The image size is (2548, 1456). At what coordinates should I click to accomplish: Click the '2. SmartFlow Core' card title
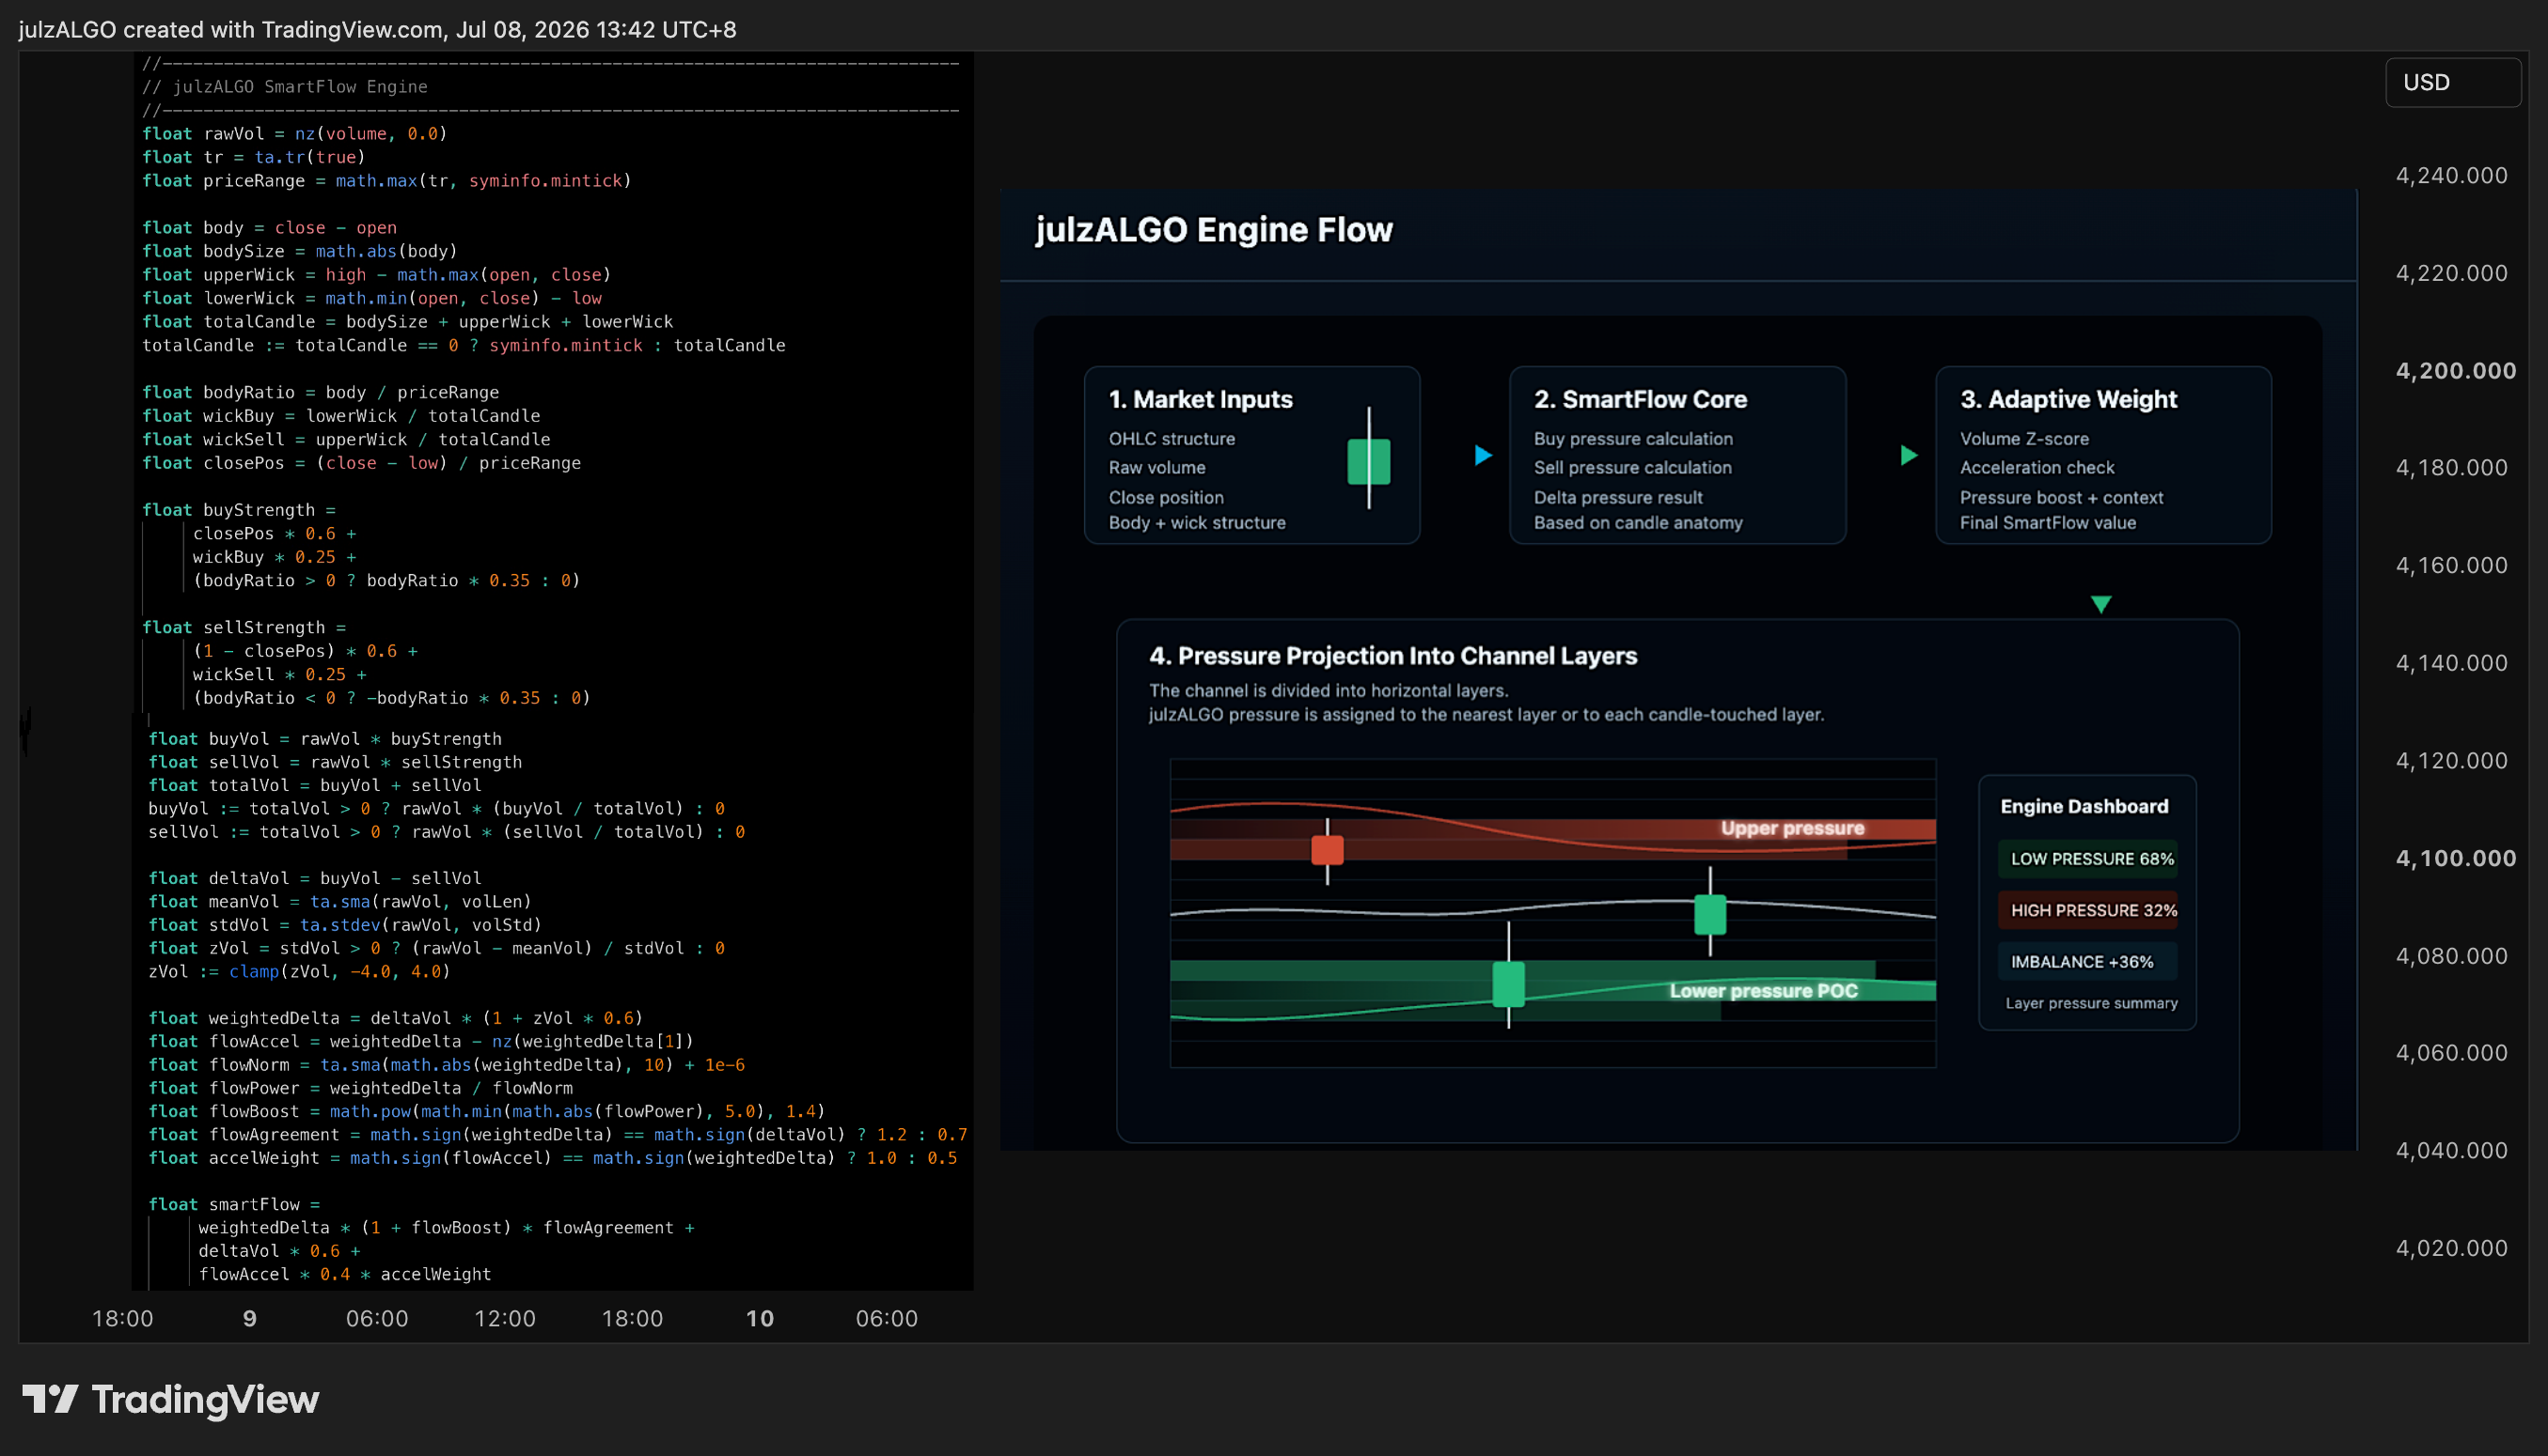(x=1641, y=399)
